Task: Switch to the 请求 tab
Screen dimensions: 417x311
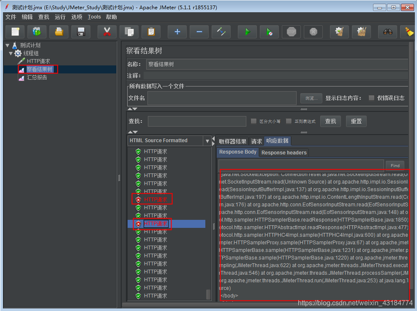Action: click(256, 141)
